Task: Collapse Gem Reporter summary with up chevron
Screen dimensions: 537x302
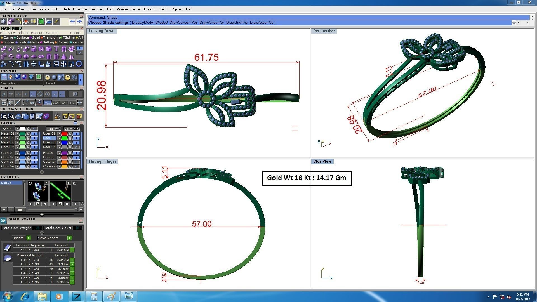Action: (42, 233)
